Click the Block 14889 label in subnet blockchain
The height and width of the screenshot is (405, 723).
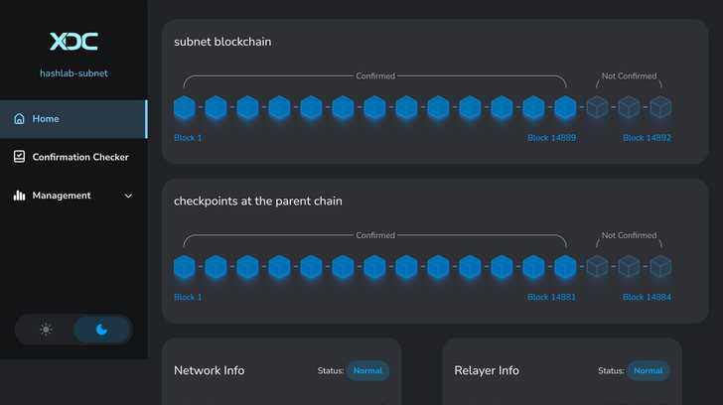point(551,138)
